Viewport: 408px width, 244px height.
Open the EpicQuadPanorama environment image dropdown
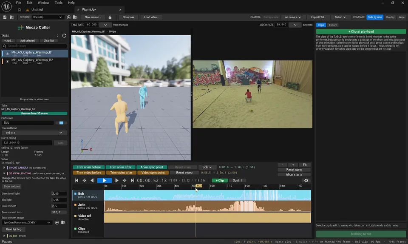26,223
